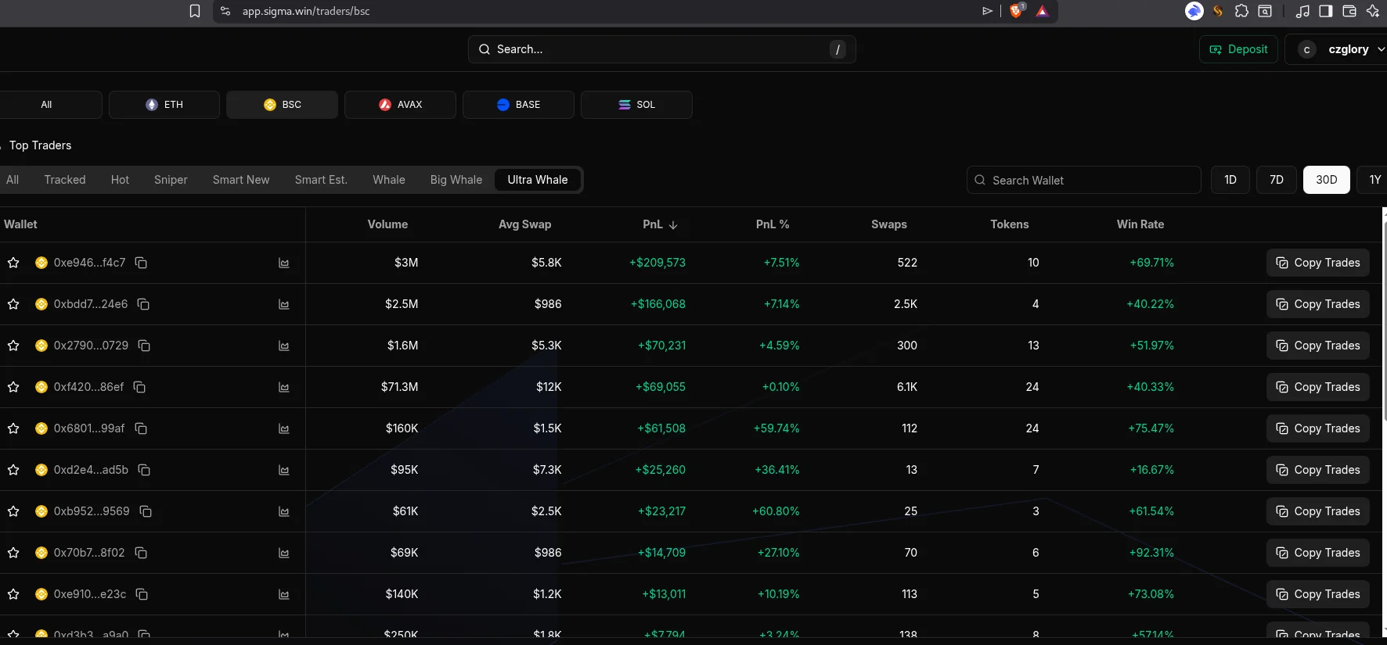Filter traders by ETH chain
This screenshot has height=645, width=1387.
click(x=164, y=105)
